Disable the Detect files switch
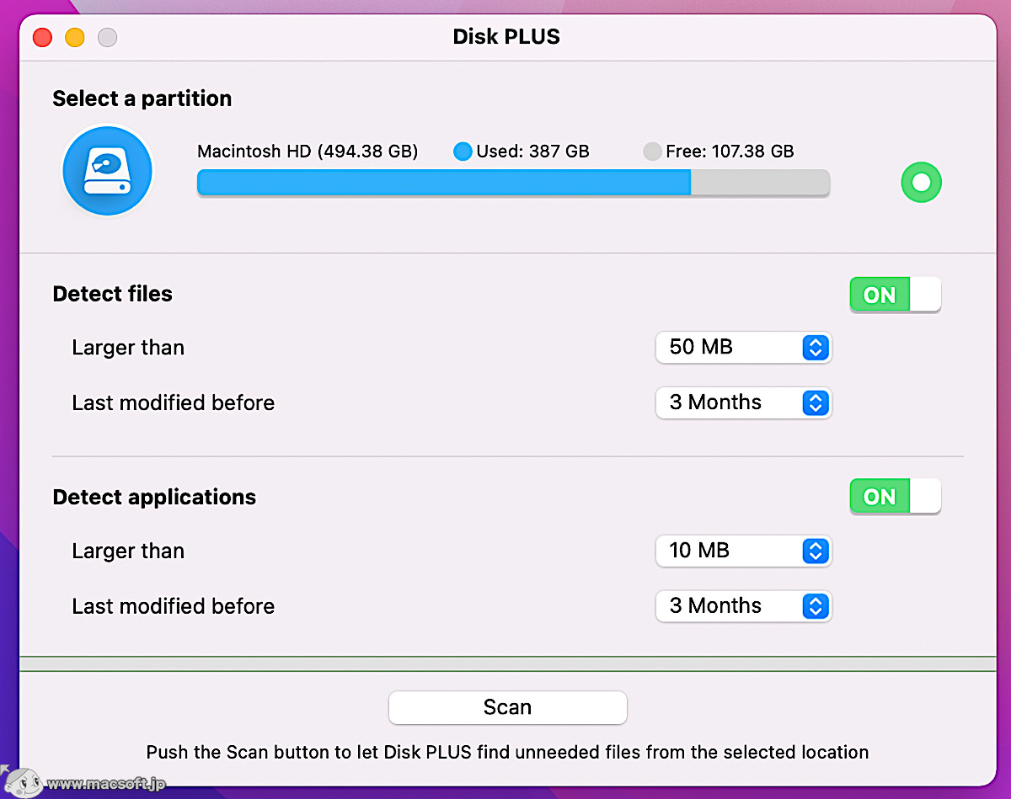The width and height of the screenshot is (1011, 799). (895, 295)
